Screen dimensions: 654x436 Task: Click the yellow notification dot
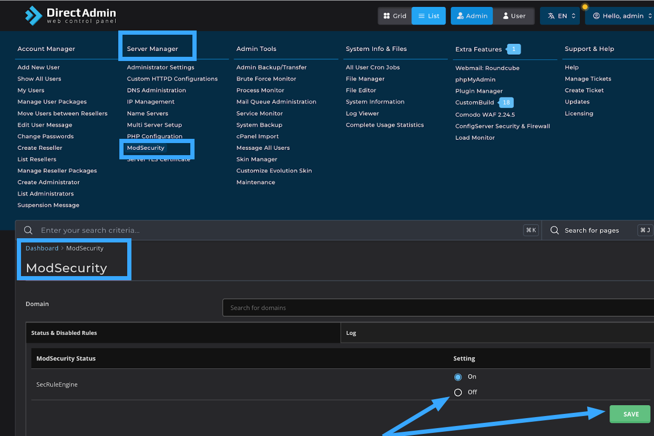pos(585,7)
